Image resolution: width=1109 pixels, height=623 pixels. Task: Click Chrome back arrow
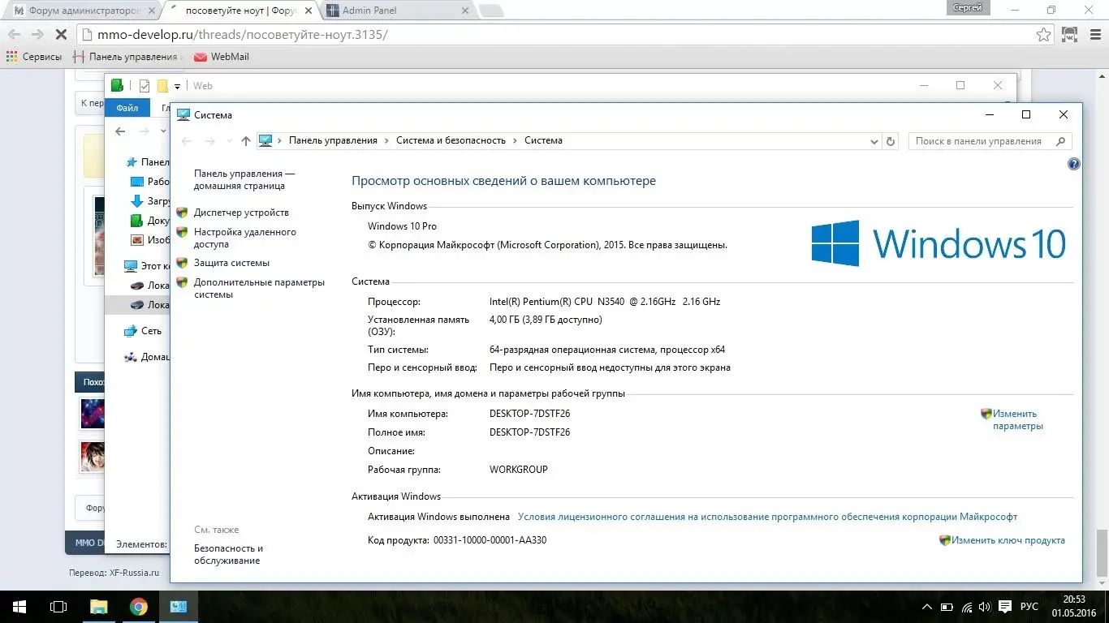[x=14, y=34]
